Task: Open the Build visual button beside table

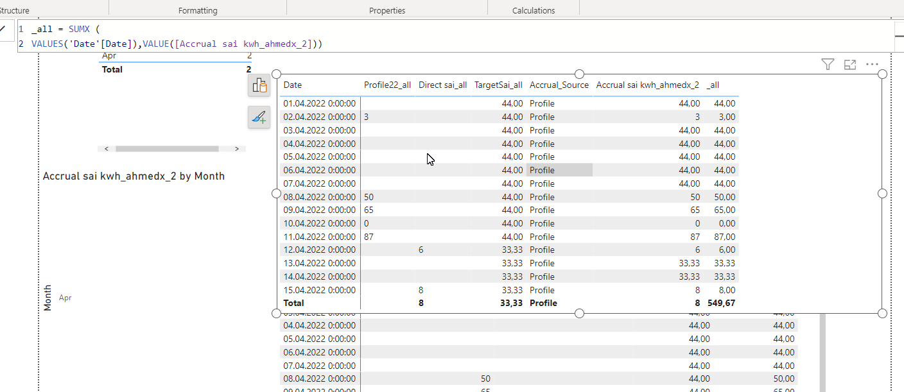Action: (x=259, y=86)
